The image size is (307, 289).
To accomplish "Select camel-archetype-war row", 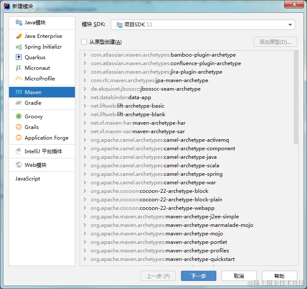I will 187,182.
